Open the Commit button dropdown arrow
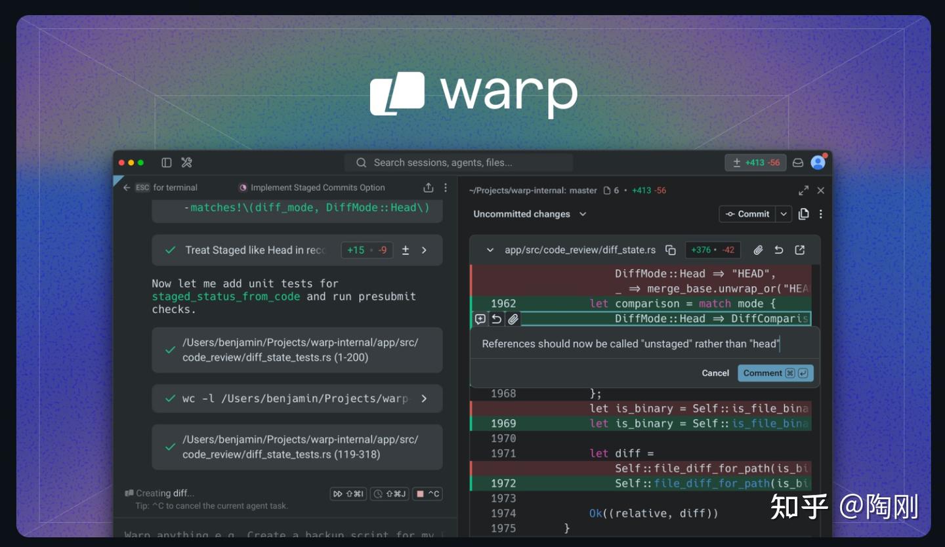 [784, 214]
